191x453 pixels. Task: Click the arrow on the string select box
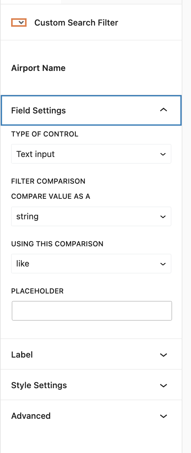[163, 217]
